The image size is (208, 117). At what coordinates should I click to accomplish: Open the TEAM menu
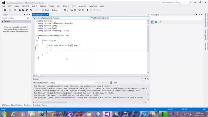tap(51, 6)
